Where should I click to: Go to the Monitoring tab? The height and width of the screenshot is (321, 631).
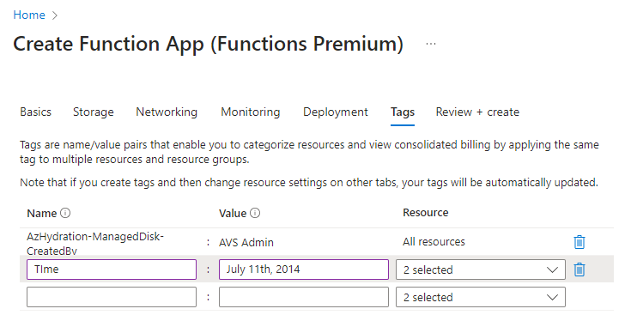coord(251,112)
